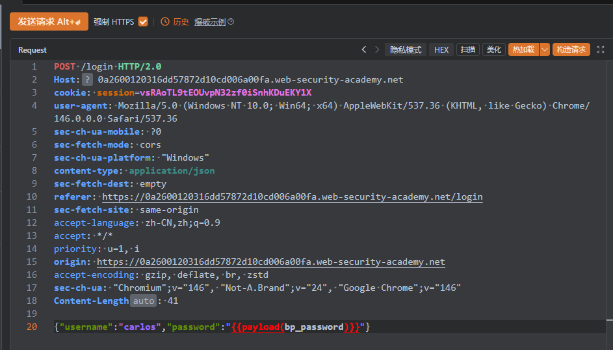Viewport: 613px width, 350px height.
Task: Open the referer URL link in line 10
Action: click(292, 196)
